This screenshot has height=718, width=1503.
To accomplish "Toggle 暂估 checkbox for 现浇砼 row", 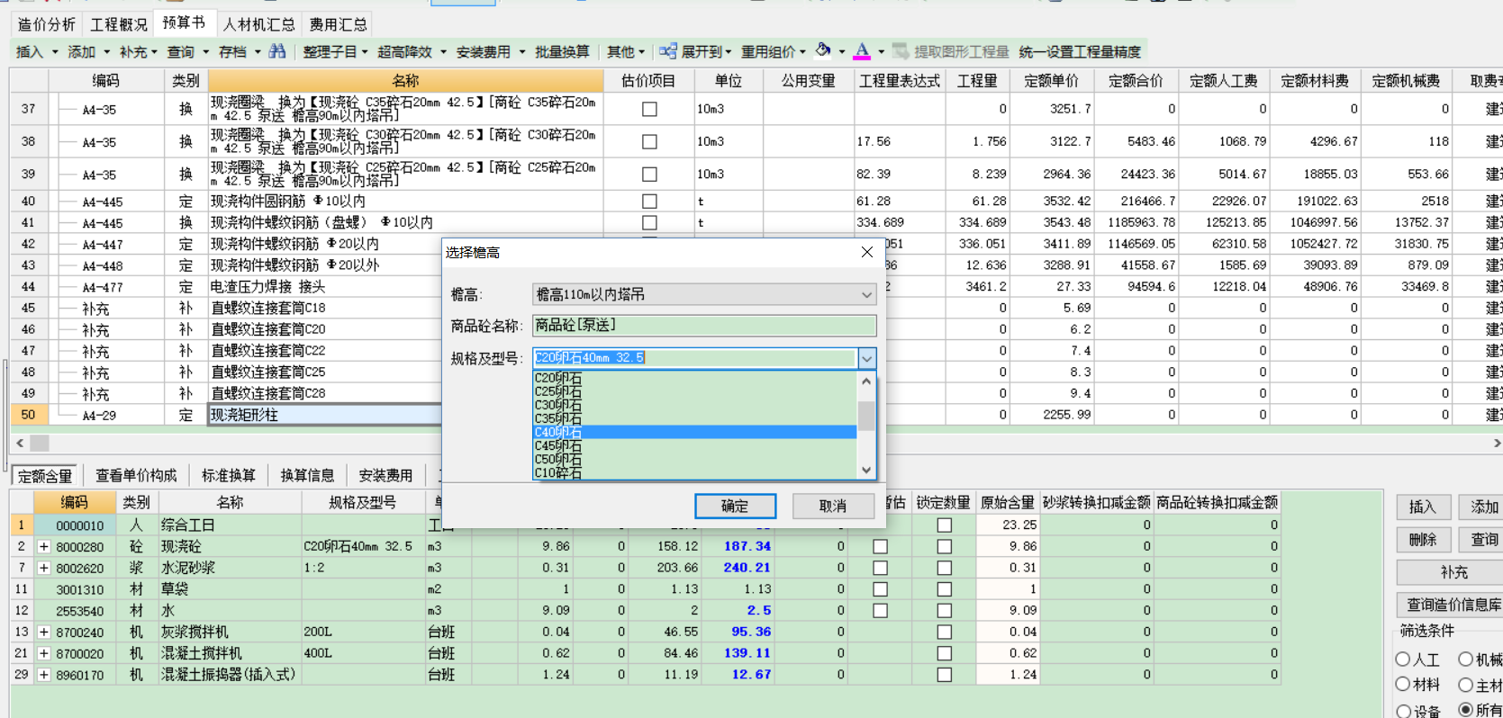I will (x=880, y=546).
